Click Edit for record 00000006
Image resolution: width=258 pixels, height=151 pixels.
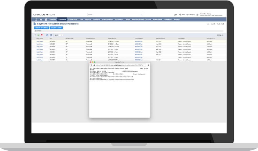coord(38,47)
